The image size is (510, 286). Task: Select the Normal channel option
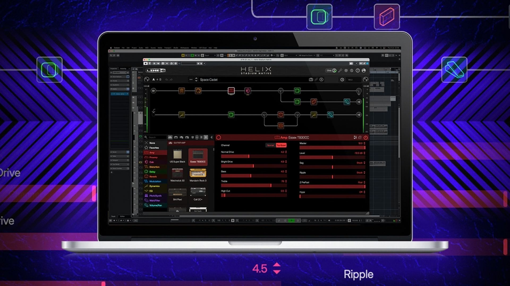[x=270, y=145]
